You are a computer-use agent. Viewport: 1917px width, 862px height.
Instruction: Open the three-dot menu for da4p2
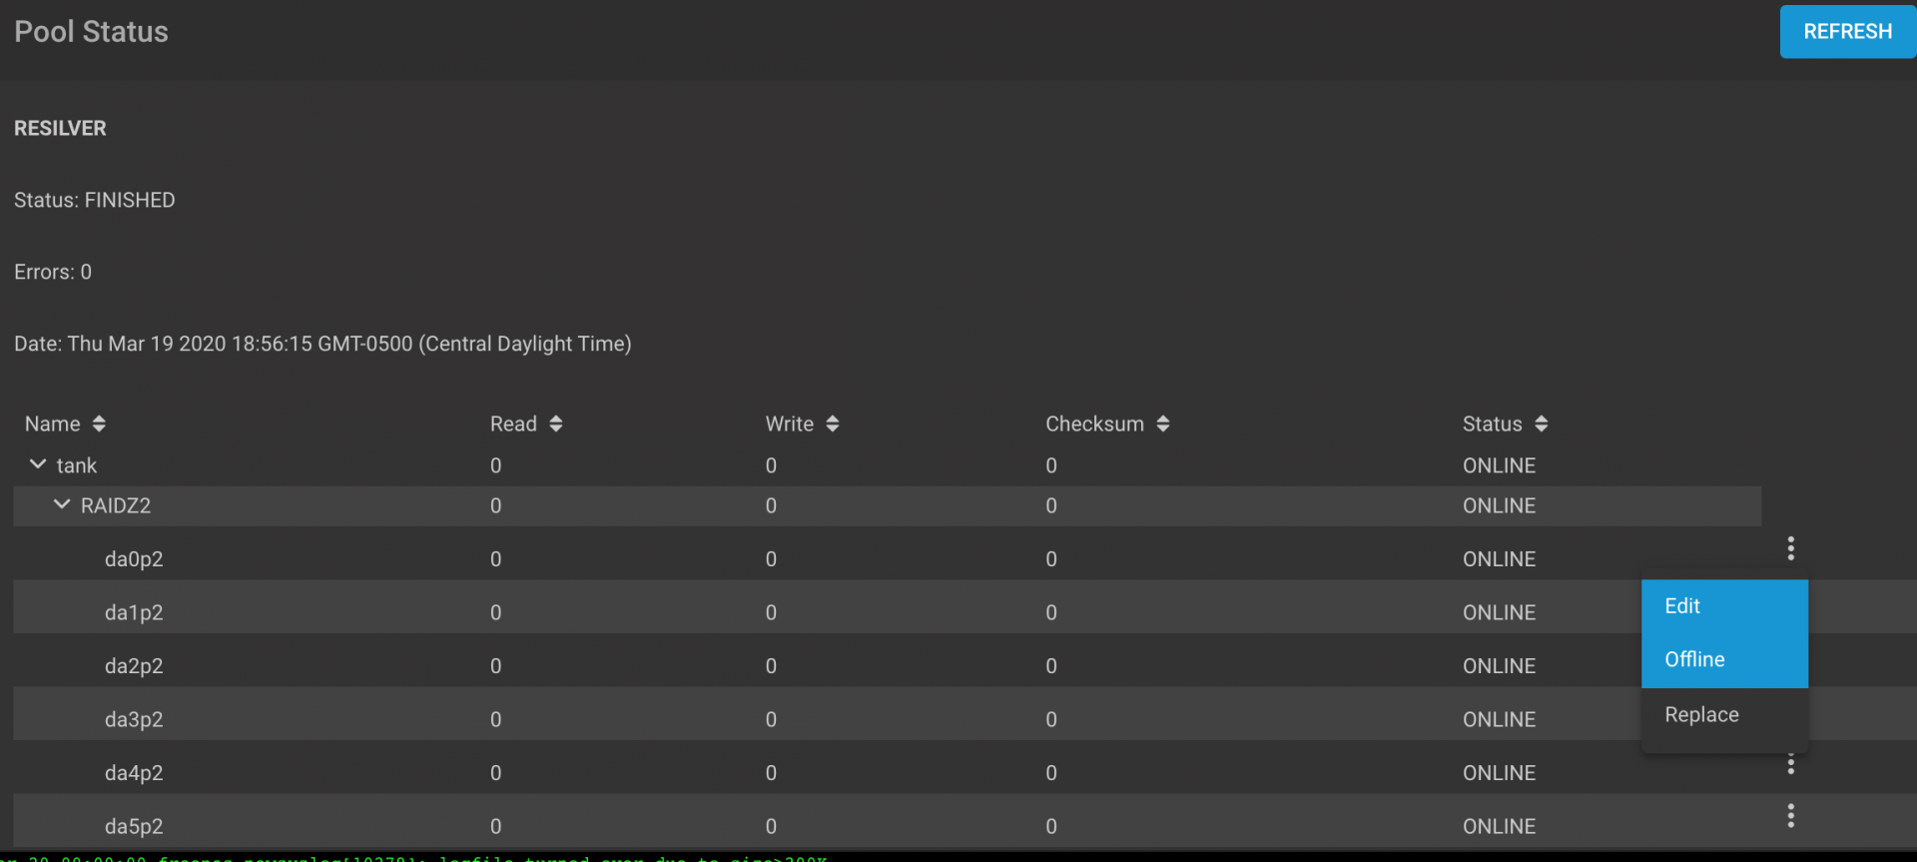point(1790,765)
